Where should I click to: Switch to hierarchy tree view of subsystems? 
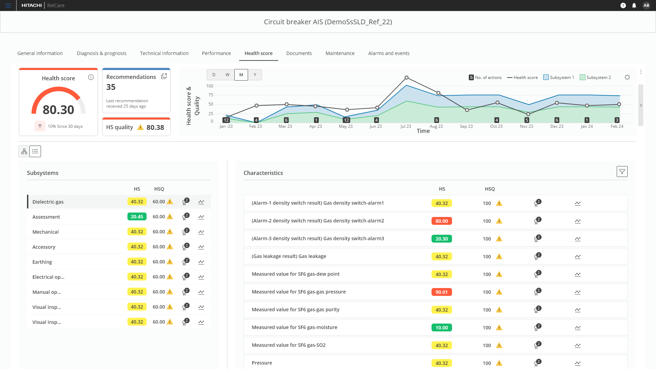click(x=24, y=151)
